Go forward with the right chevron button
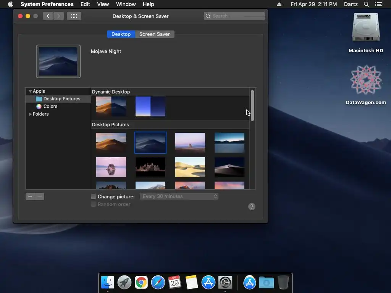 [x=58, y=16]
